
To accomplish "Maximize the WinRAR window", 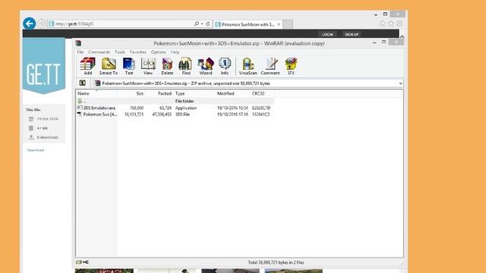I will [384, 42].
